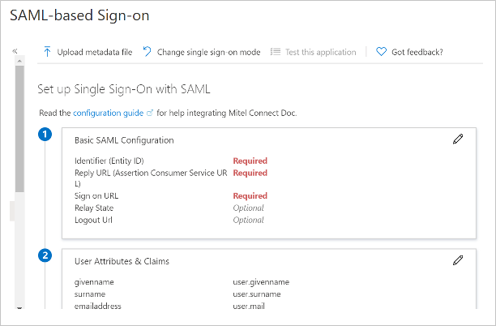This screenshot has height=326, width=496.
Task: Click Set up Single Sign-On with SAML heading
Action: (124, 89)
